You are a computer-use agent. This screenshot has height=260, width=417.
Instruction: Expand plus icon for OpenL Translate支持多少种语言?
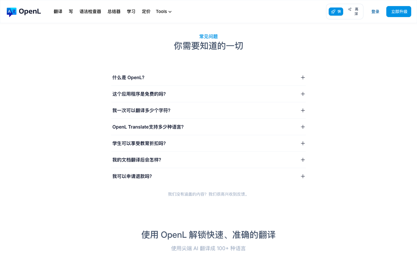pos(303,127)
